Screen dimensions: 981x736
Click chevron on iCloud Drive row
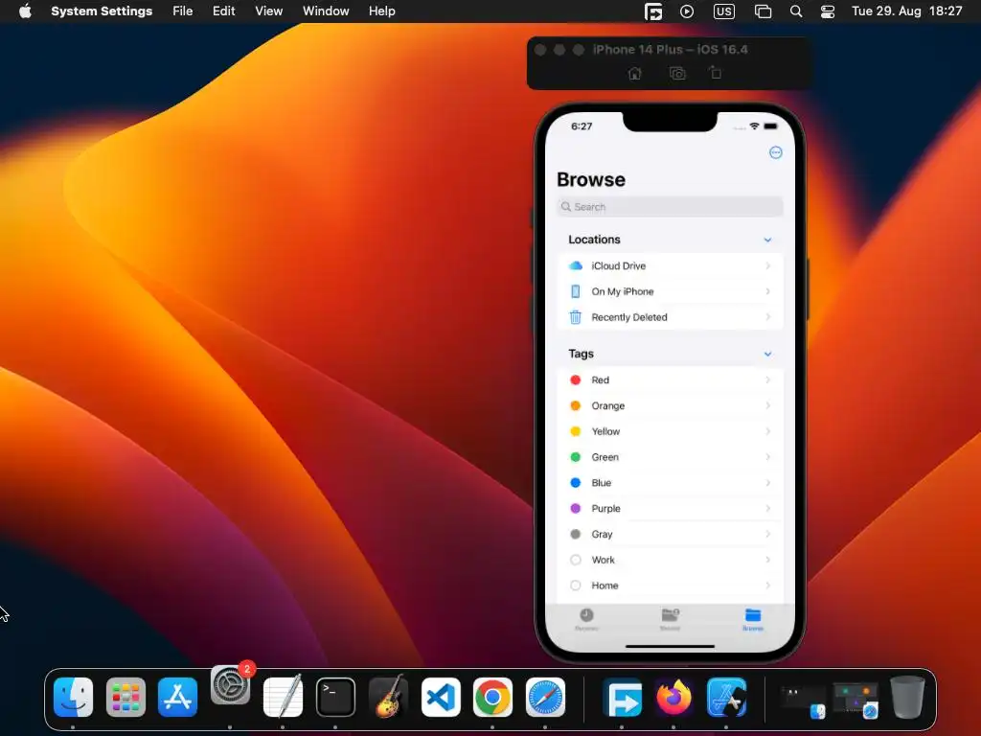767,266
